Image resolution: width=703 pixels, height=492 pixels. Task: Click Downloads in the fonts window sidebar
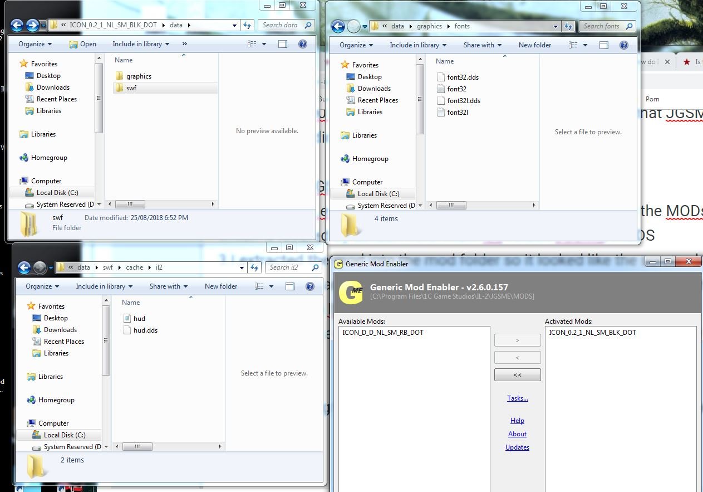(374, 89)
